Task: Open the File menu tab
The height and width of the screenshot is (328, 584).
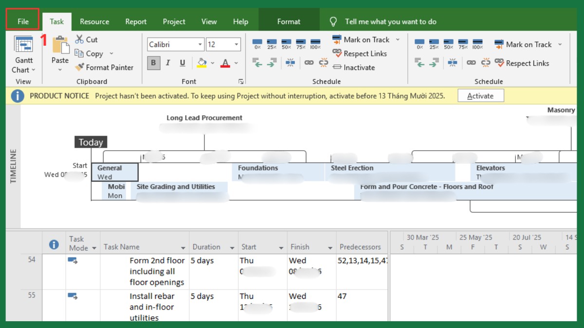Action: point(23,21)
